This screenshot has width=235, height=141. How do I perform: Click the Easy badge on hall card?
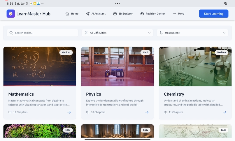point(145,130)
